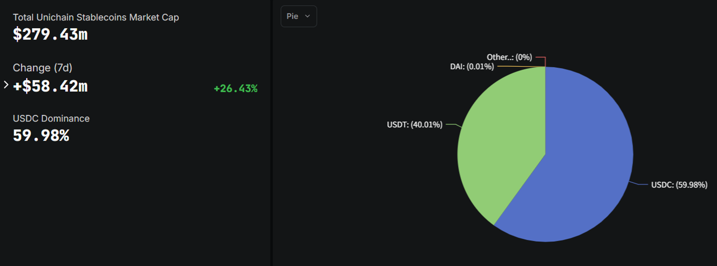
Task: Click the USDC Dominance label
Action: [51, 118]
